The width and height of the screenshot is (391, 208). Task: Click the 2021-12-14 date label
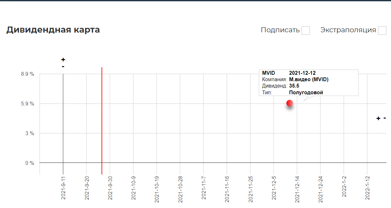(297, 188)
